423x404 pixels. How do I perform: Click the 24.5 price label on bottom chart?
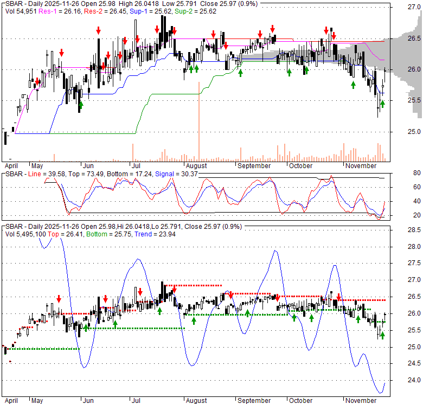(414, 363)
